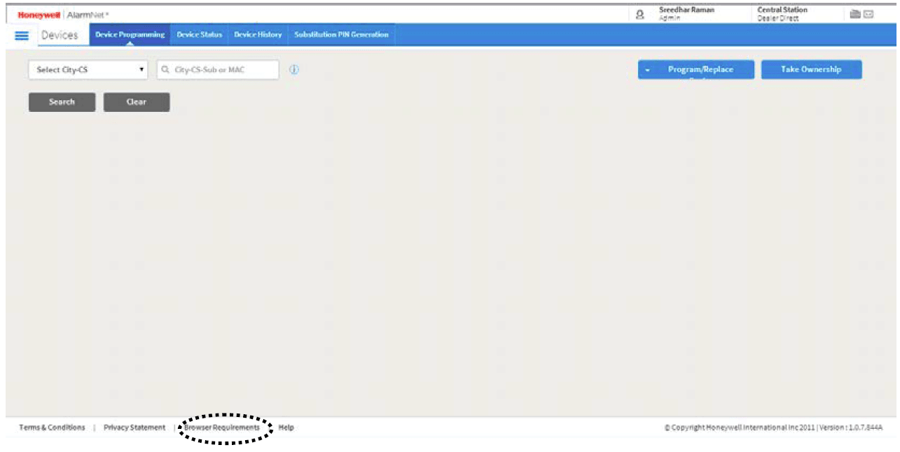900x452 pixels.
Task: Click the Take Ownership button
Action: coord(811,70)
